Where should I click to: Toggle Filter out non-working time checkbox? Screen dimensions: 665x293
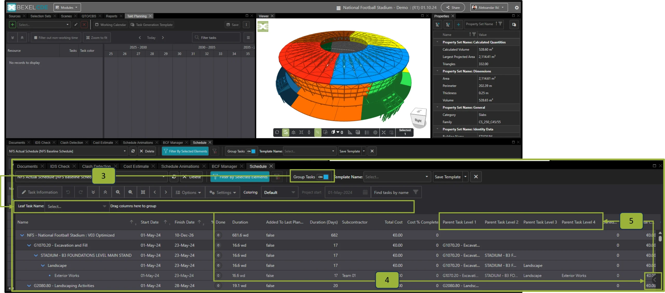tap(36, 38)
